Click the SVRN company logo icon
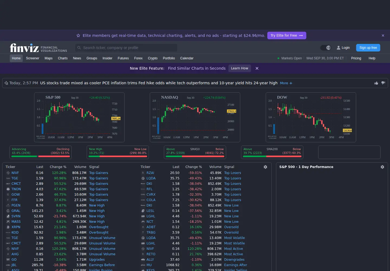Viewport: 390px width, 271px height. coord(8,216)
